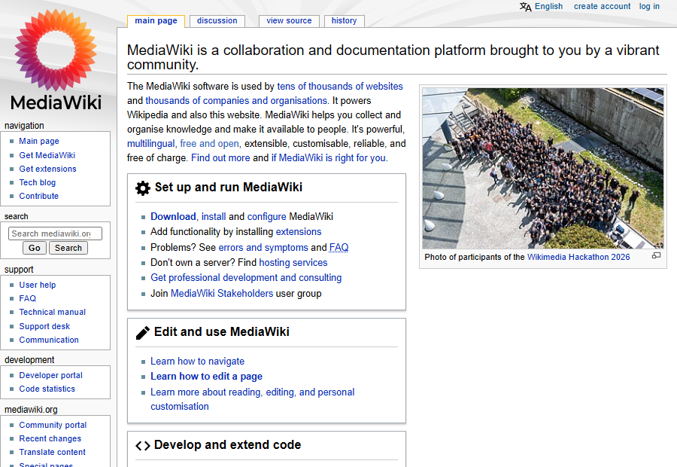Open MediaWiki Stakeholders link

[x=222, y=294]
